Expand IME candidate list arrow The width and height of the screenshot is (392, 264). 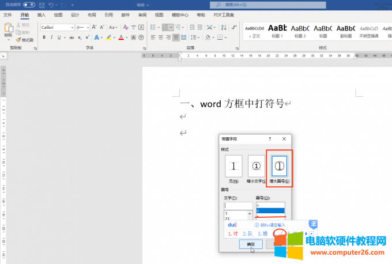coord(312,233)
